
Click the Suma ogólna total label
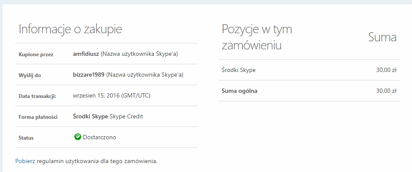tap(239, 91)
